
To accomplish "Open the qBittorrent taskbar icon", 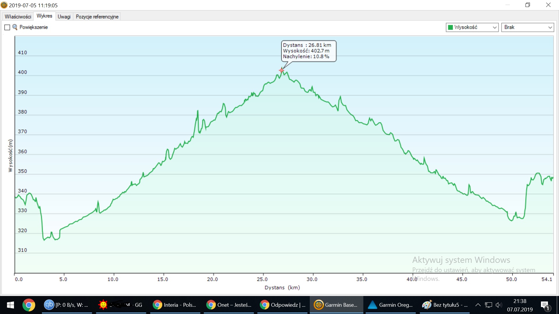I will [67, 305].
